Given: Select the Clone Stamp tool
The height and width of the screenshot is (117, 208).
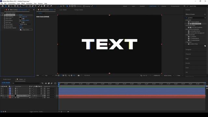Looking at the screenshot, I should tap(42, 6).
